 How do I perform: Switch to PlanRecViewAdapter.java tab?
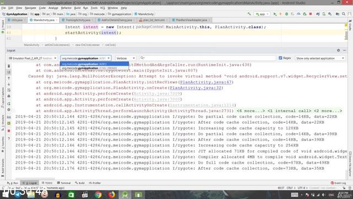point(191,20)
